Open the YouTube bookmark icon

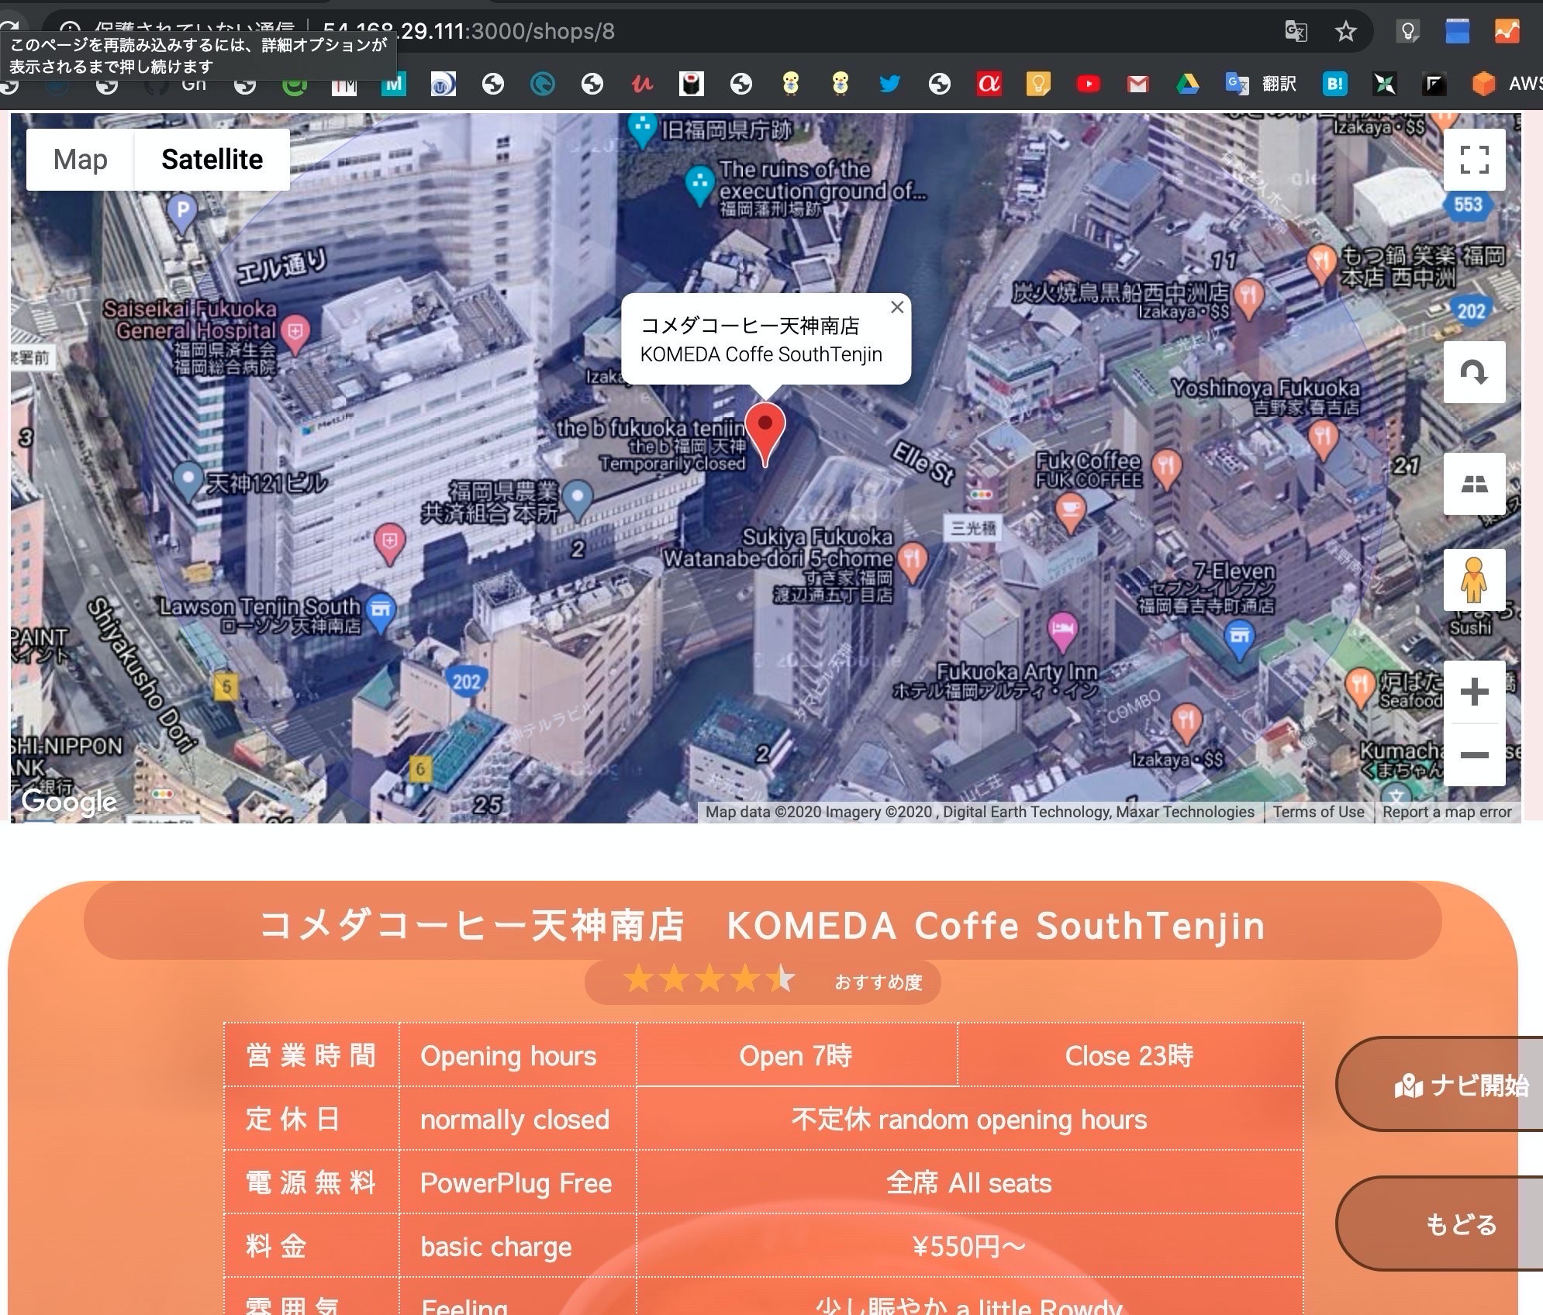(x=1088, y=83)
